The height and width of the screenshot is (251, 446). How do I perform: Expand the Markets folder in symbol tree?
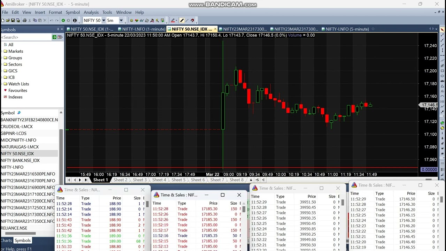click(x=2, y=51)
